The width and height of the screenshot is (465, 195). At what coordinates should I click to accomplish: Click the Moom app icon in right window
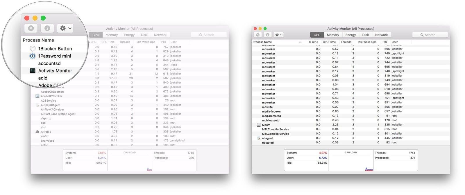point(259,125)
